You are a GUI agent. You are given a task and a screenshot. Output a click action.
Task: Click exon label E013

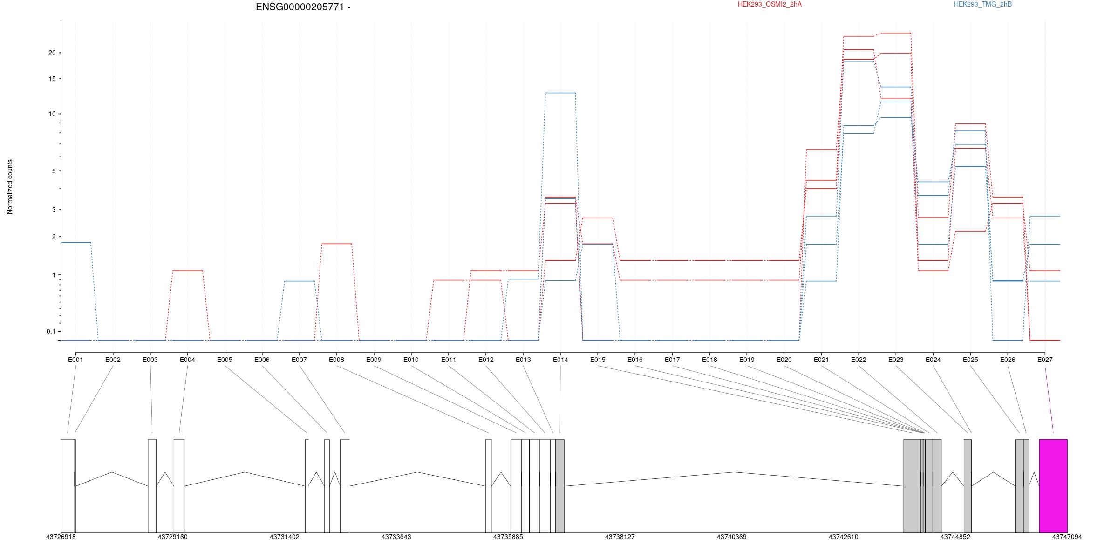[x=523, y=360]
